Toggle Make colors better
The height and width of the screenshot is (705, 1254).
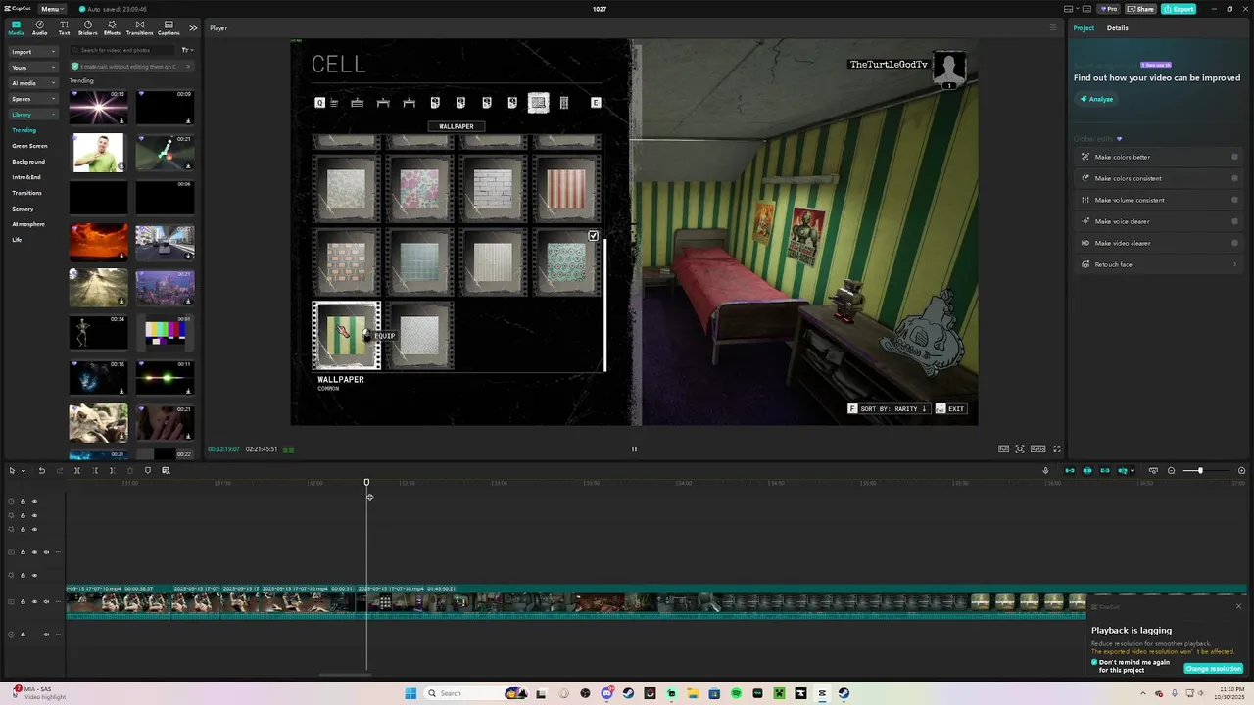coord(1234,157)
